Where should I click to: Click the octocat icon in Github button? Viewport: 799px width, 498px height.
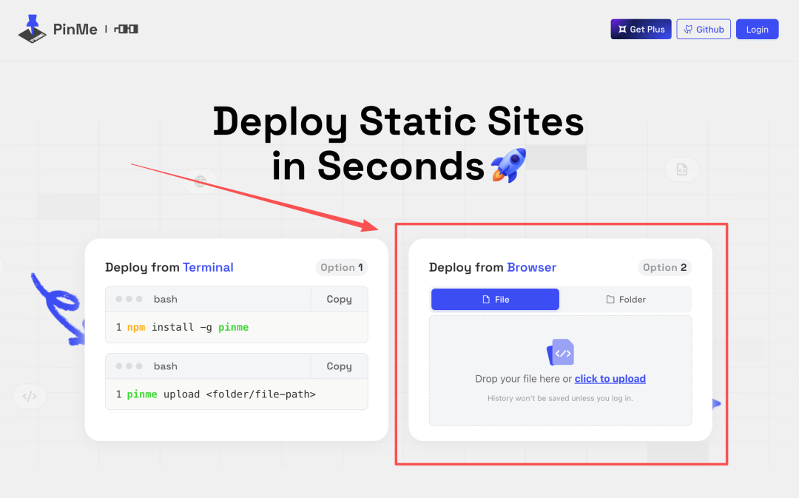(x=688, y=30)
